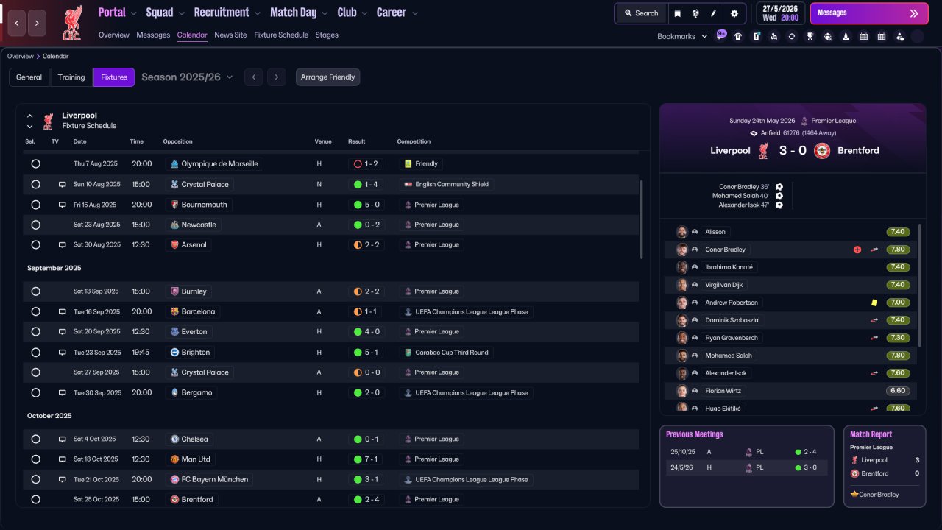Click the Liverpool badge in match header
This screenshot has width=942, height=530.
764,151
